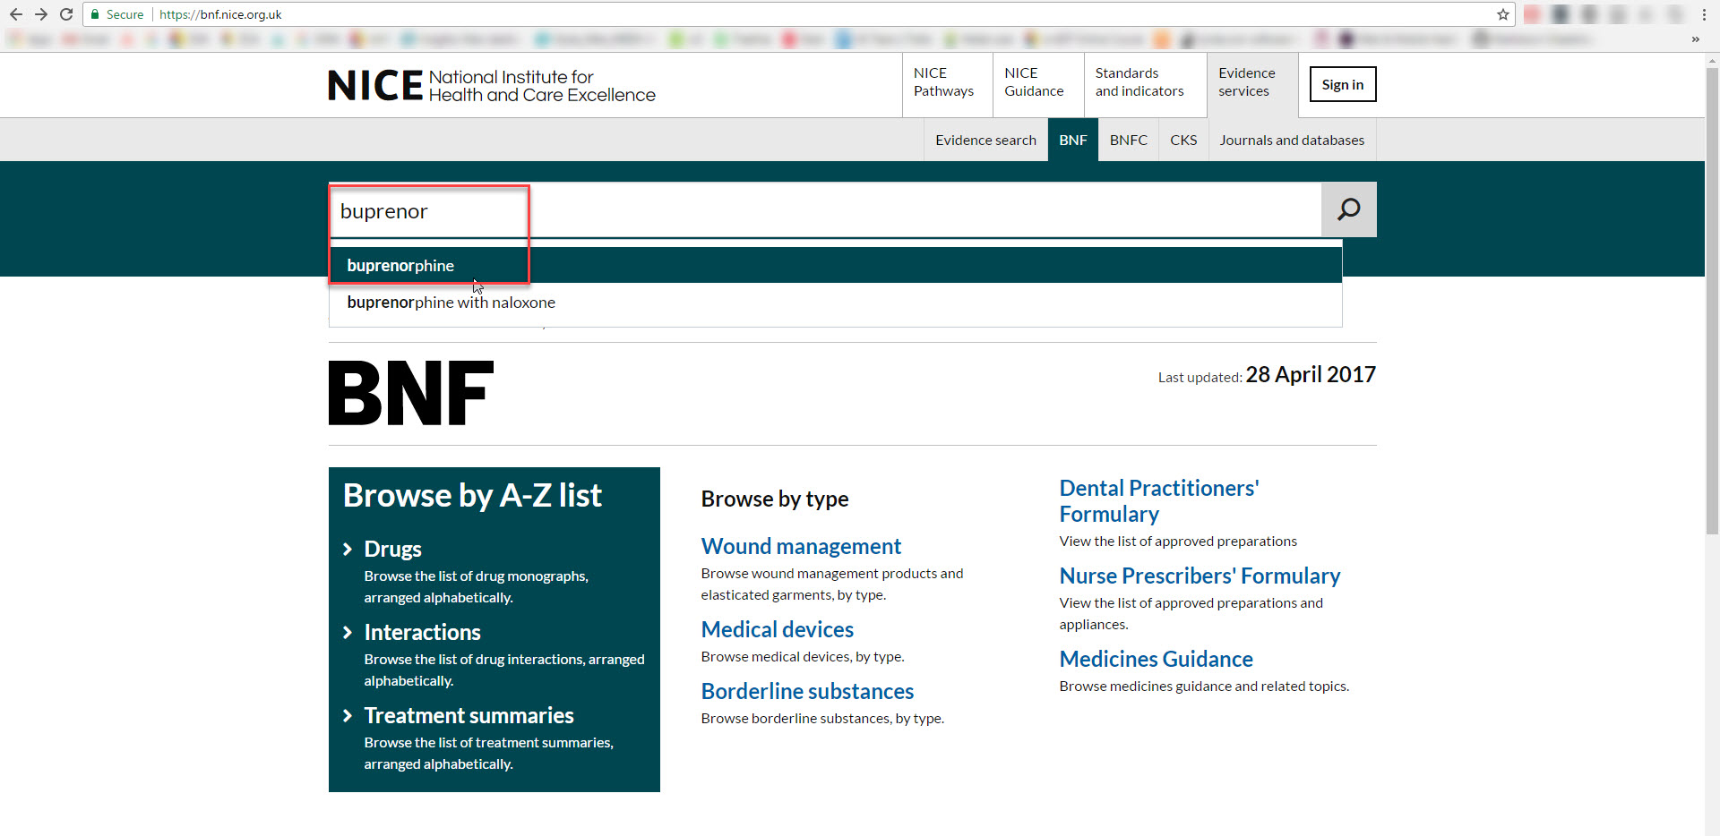1720x836 pixels.
Task: Bookmark this page with star icon
Action: pos(1502,14)
